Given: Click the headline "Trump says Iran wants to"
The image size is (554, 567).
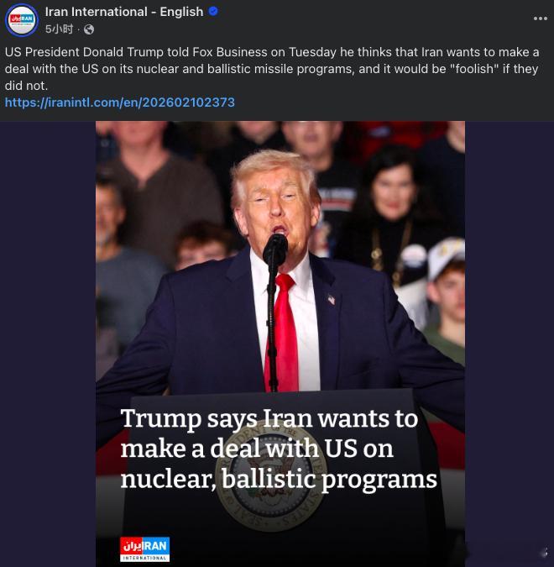Looking at the screenshot, I should click(269, 418).
